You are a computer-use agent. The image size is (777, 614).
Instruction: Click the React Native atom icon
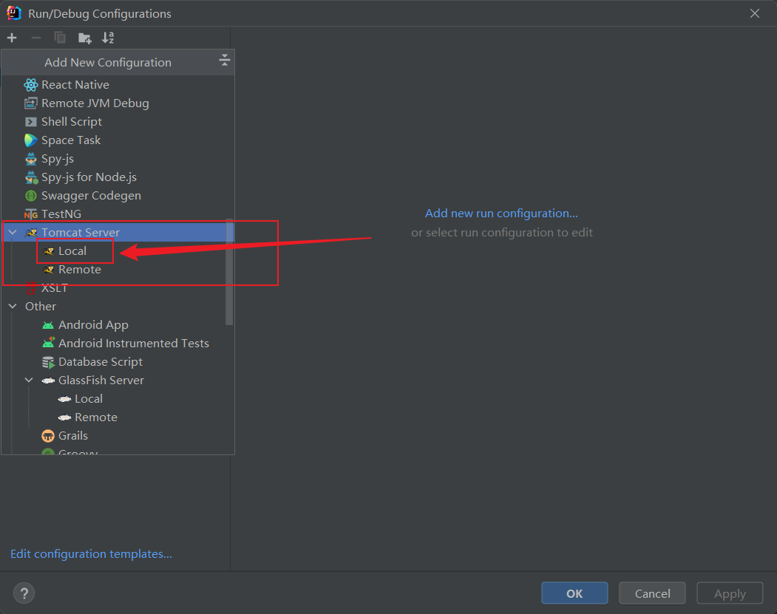tap(31, 85)
